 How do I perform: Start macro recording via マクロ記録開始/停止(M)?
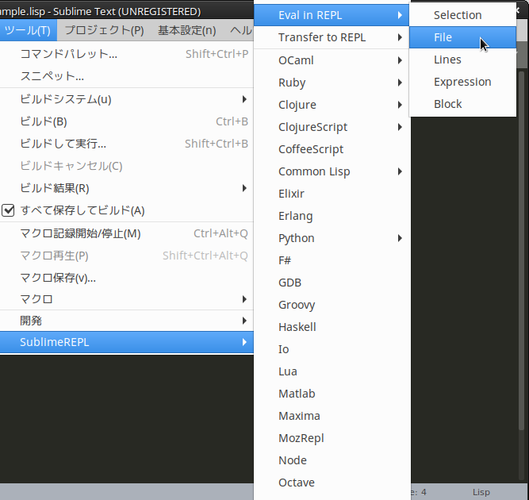tap(127, 233)
